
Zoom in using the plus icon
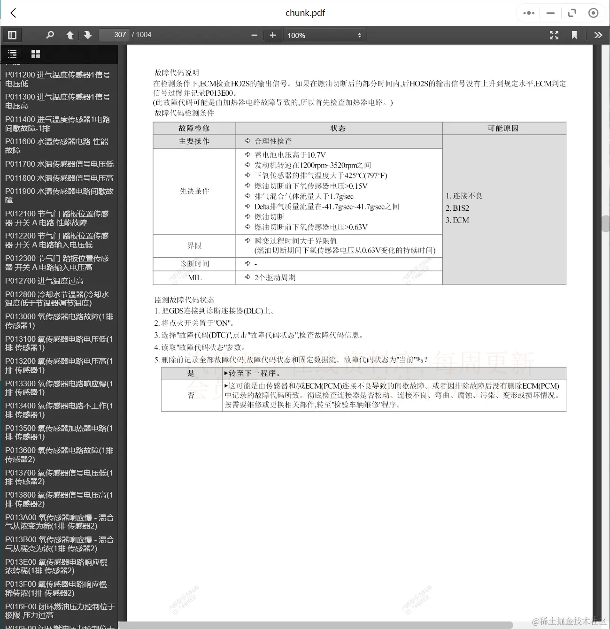tap(273, 35)
